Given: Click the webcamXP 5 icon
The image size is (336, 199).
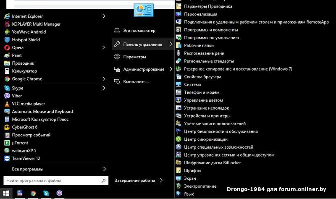Looking at the screenshot, I should pyautogui.click(x=7, y=151).
